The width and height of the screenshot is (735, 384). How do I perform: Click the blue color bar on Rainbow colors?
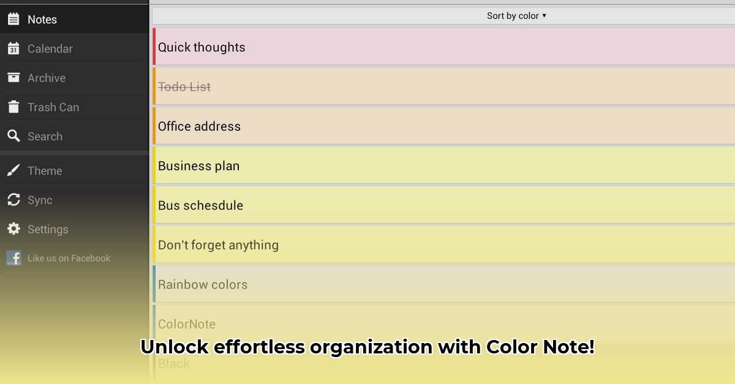tap(154, 284)
